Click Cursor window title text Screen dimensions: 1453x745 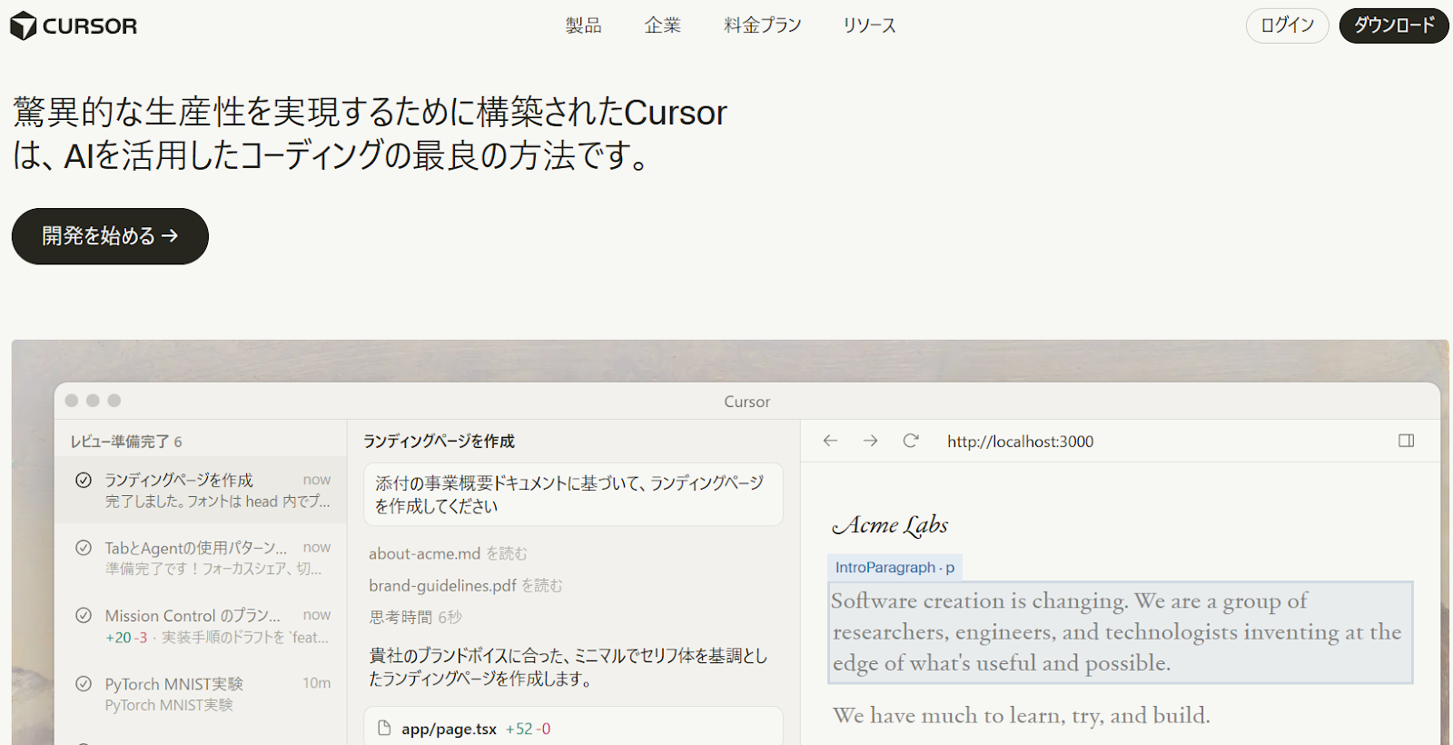coord(746,402)
